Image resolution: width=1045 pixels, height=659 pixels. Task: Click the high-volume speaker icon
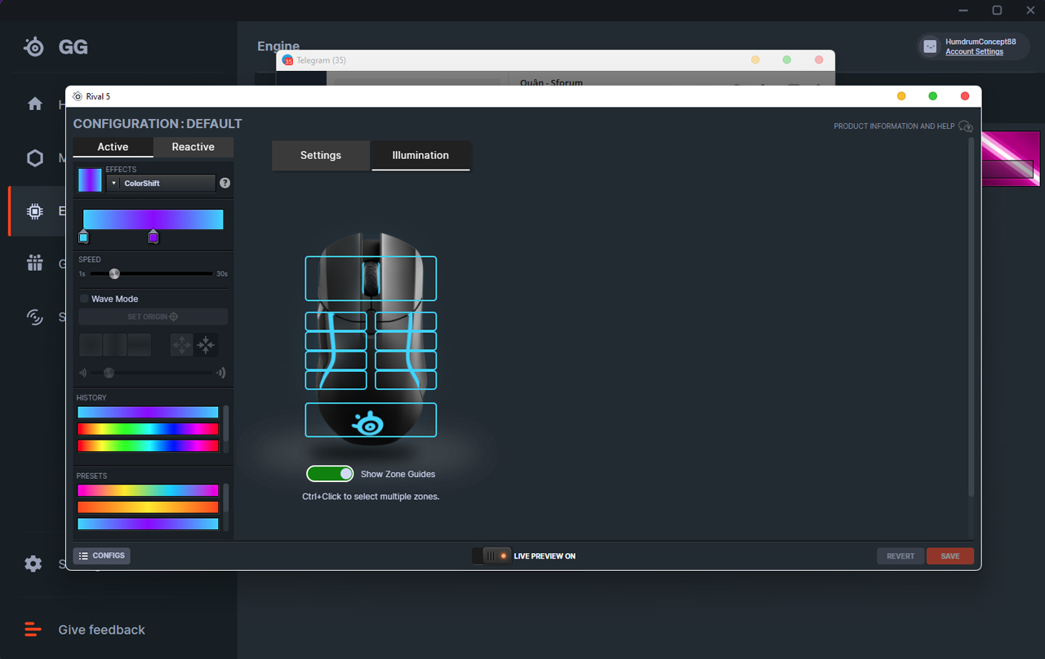pos(220,373)
